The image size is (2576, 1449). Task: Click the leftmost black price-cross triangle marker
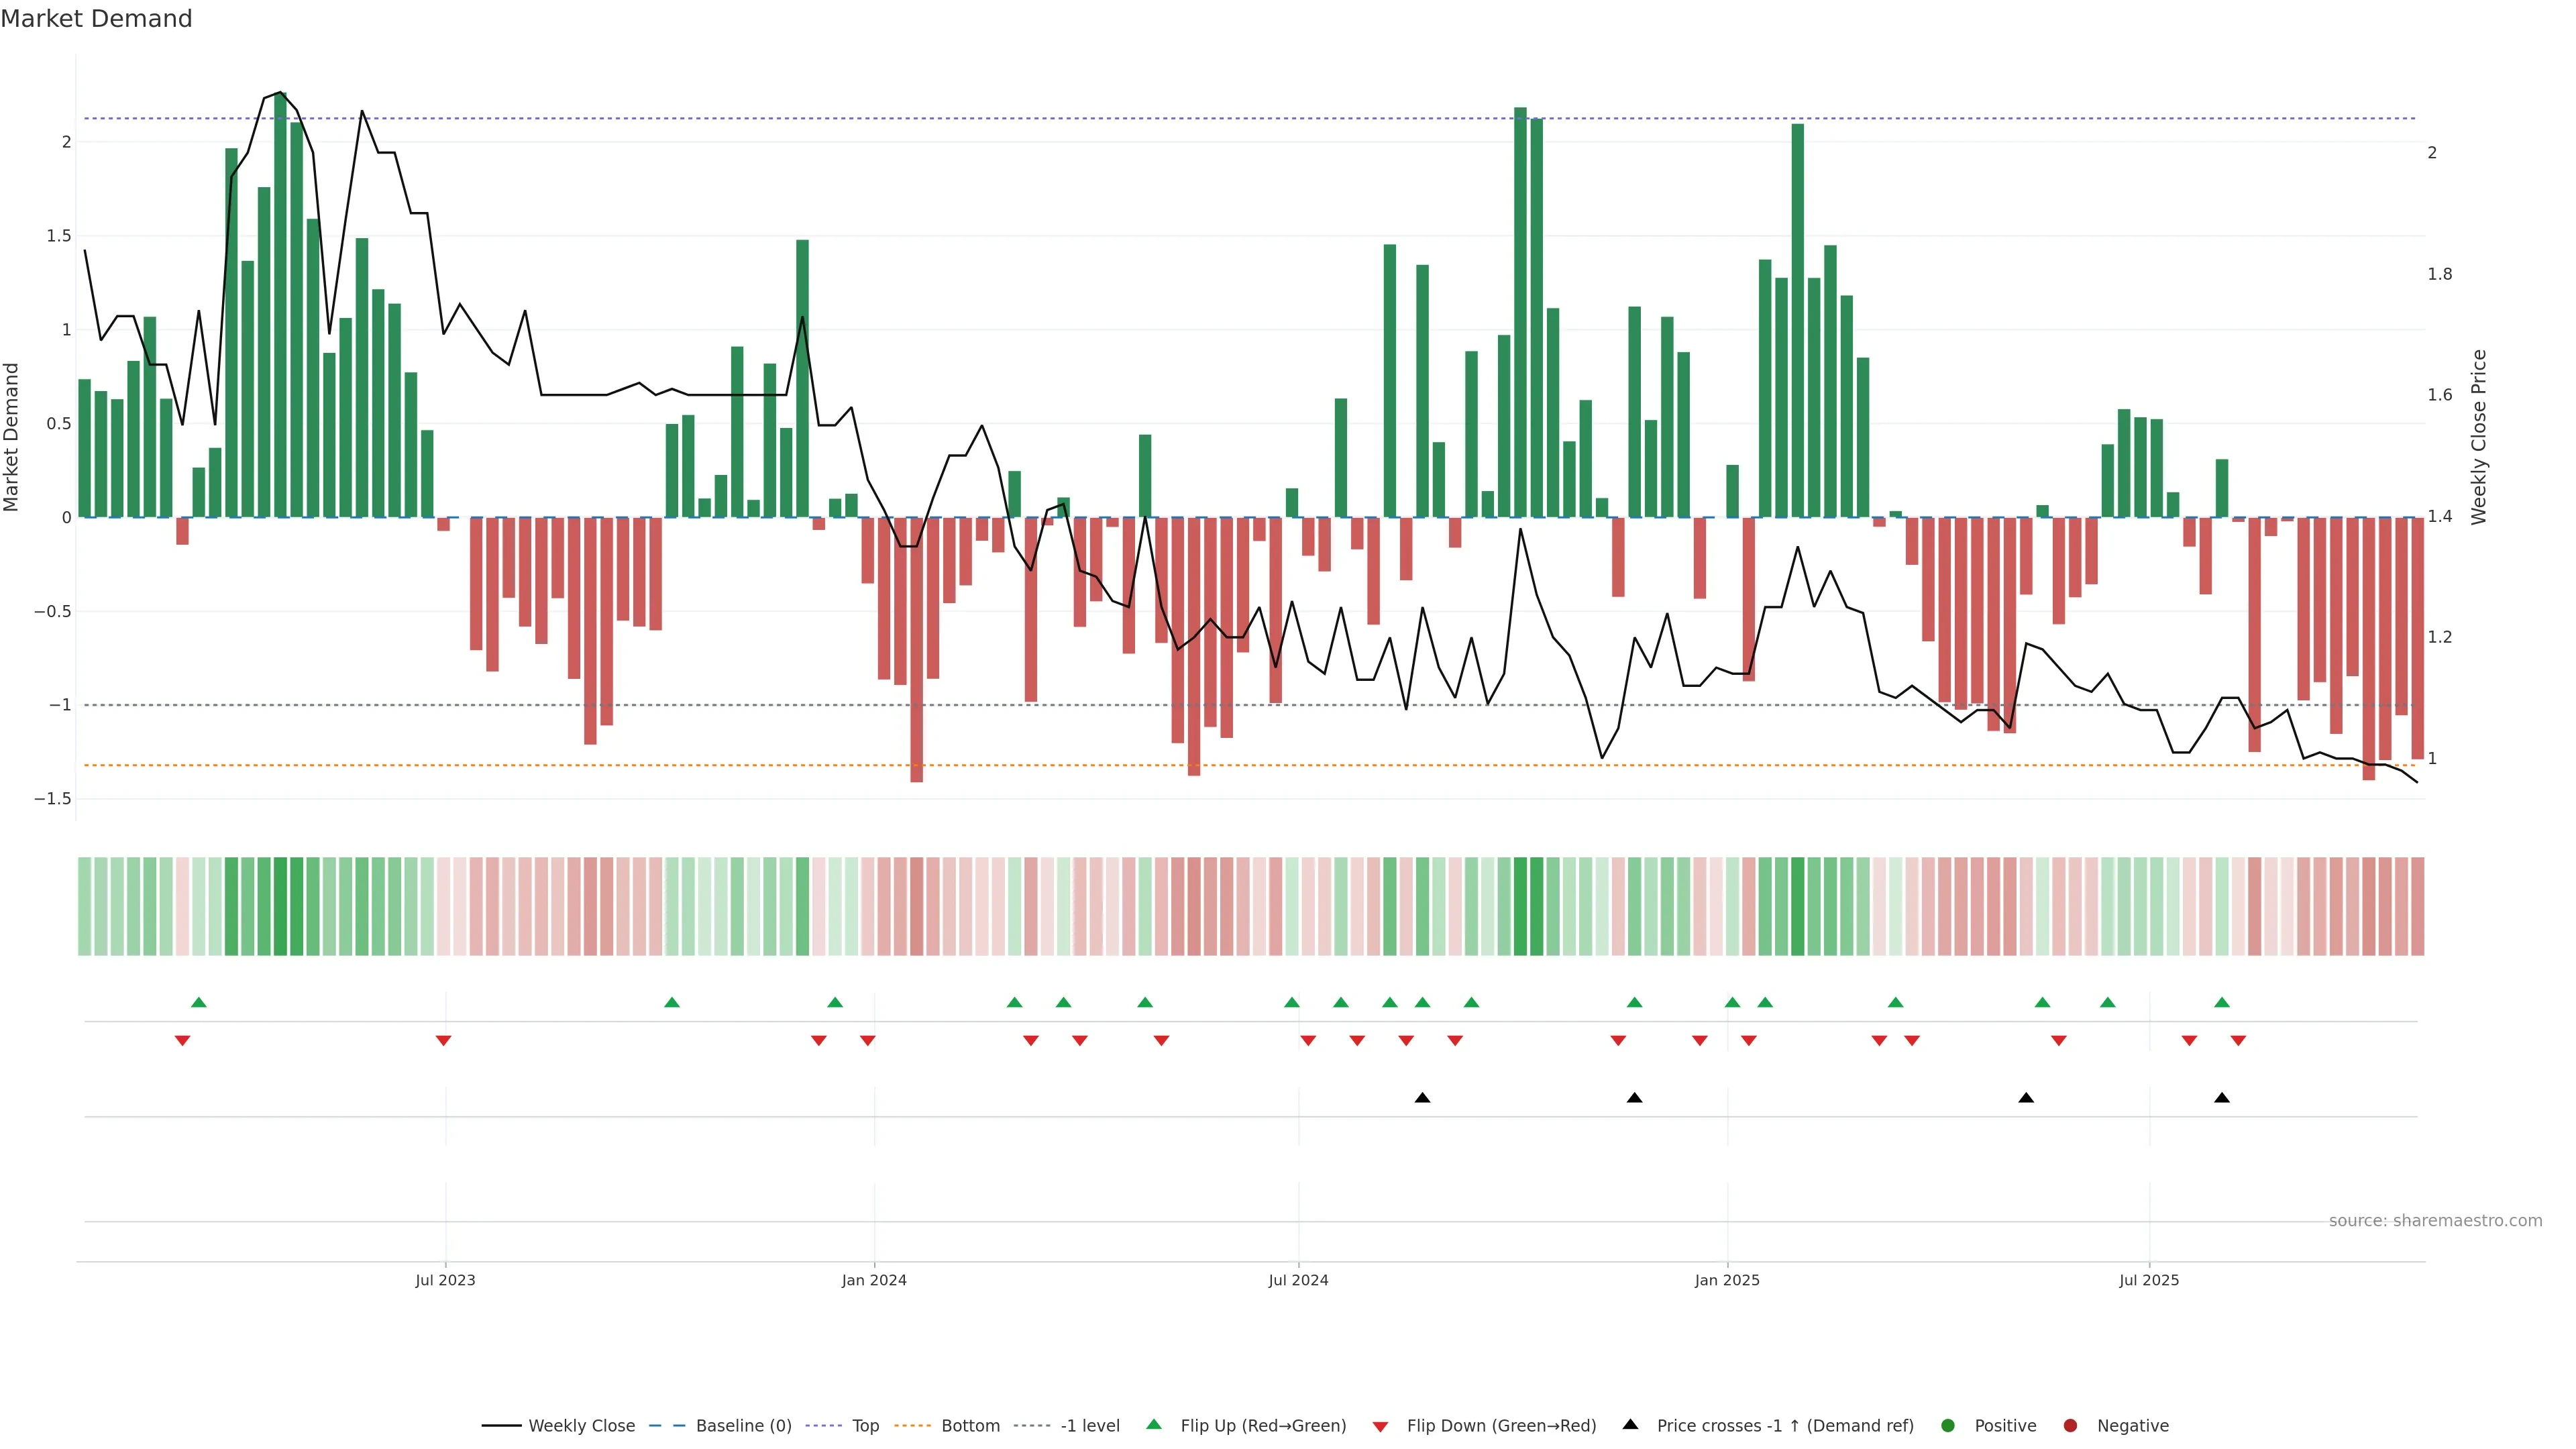pyautogui.click(x=1422, y=1098)
